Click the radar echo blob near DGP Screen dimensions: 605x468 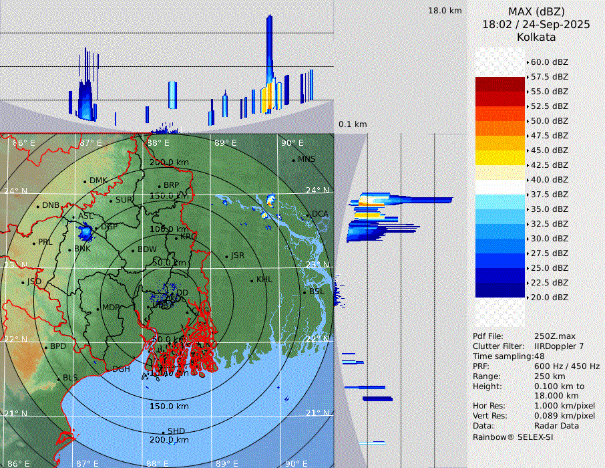(85, 233)
